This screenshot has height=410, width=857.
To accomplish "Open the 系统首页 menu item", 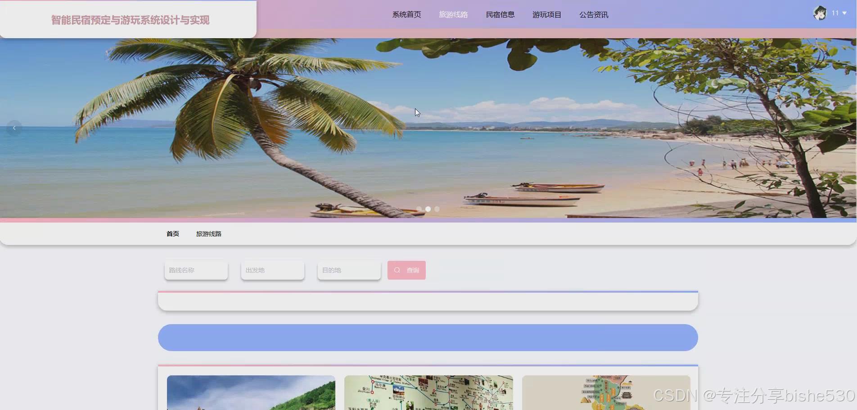I will [406, 15].
